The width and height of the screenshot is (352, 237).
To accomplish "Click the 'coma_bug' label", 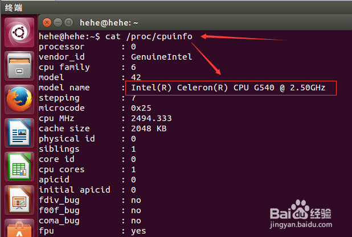I will click(x=59, y=221).
